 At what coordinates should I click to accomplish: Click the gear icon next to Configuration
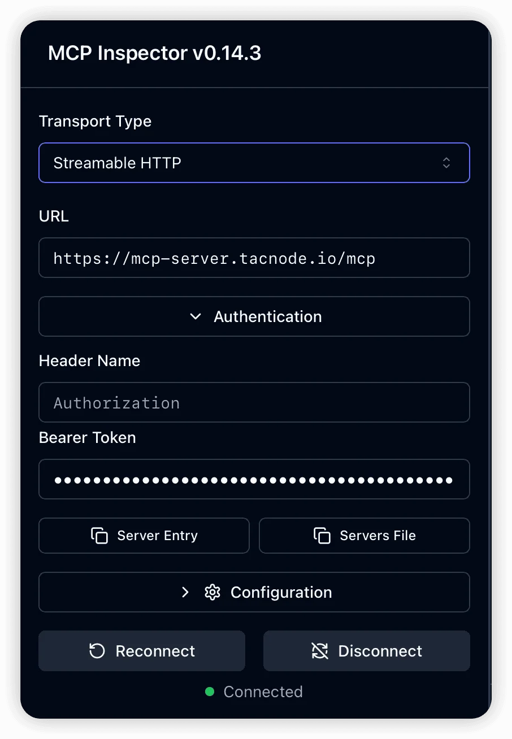pos(212,592)
